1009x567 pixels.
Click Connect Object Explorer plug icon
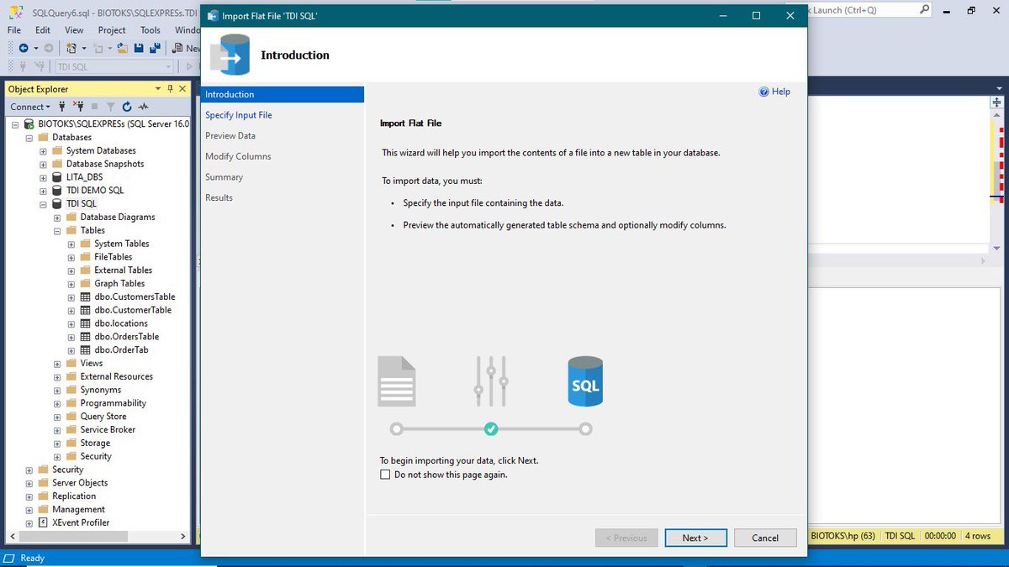tap(61, 107)
